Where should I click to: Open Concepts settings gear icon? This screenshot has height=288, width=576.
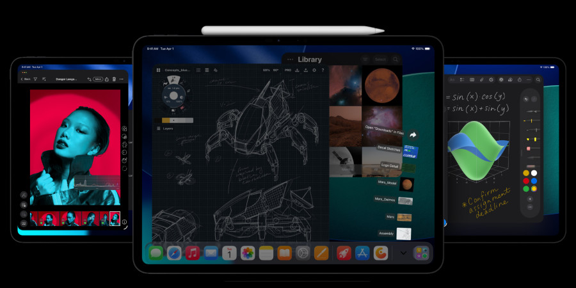pos(314,70)
